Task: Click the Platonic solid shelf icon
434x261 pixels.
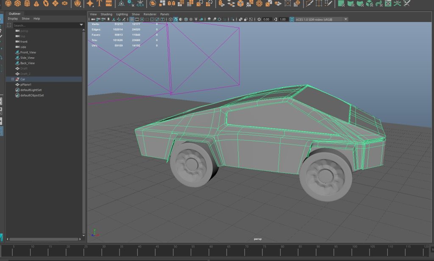Action: [x=78, y=3]
